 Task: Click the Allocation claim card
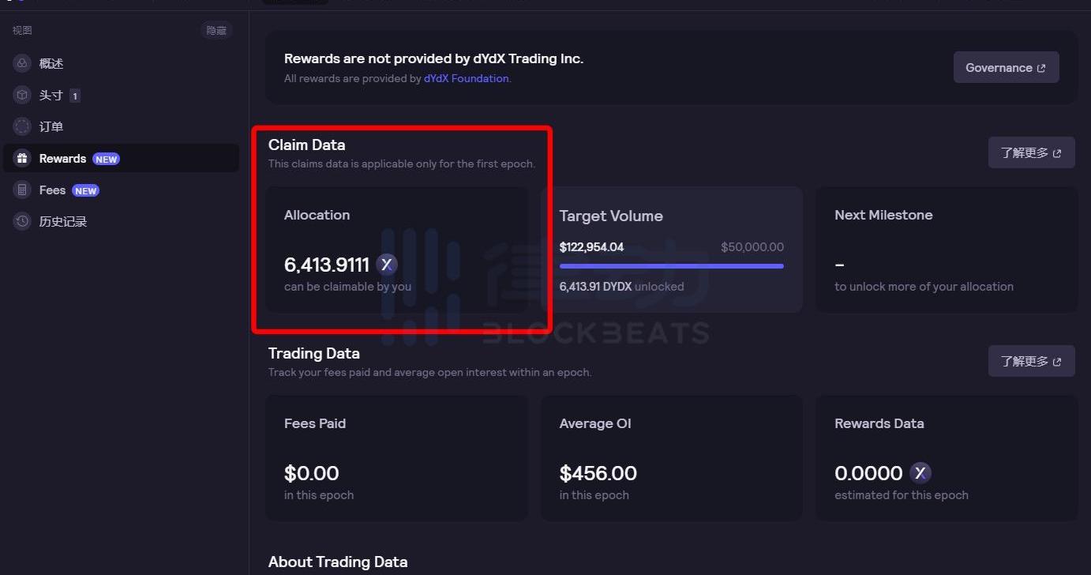tap(396, 249)
